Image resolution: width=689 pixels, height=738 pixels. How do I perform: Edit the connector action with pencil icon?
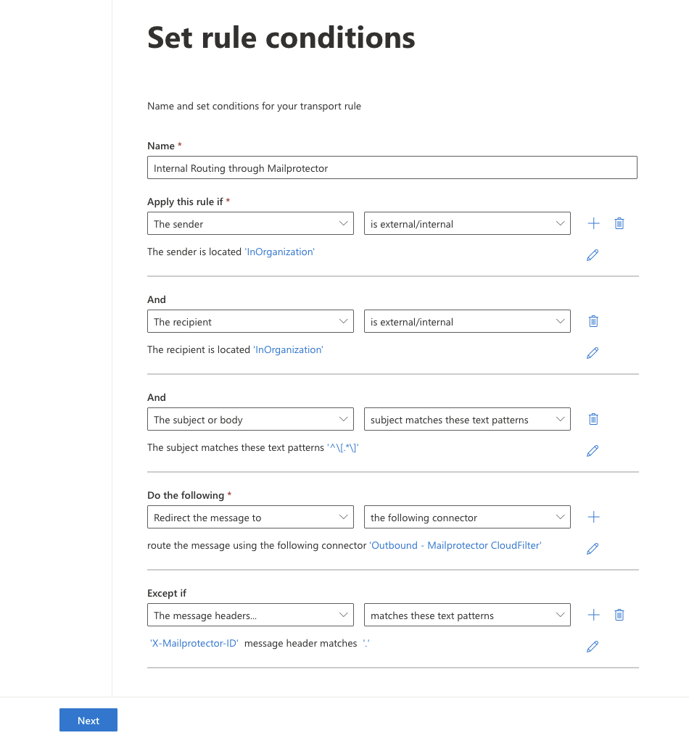point(593,549)
